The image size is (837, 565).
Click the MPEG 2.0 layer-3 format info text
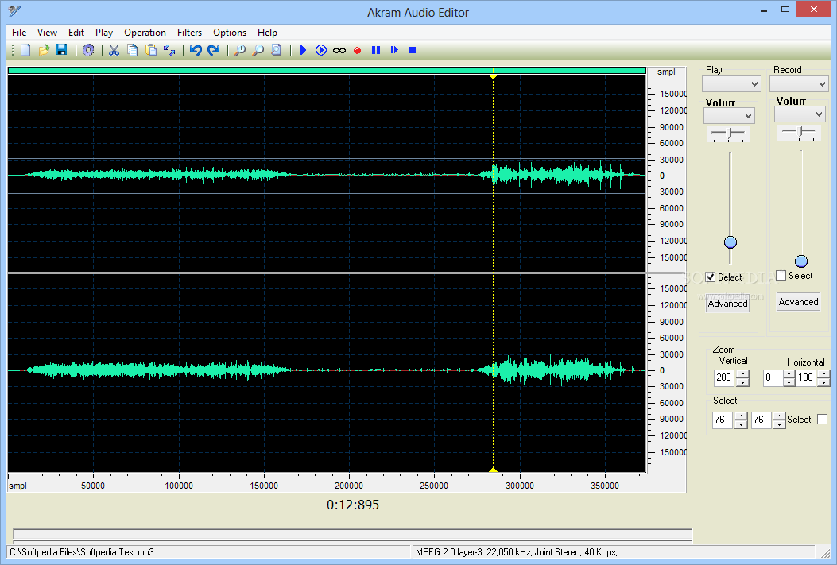coord(517,552)
